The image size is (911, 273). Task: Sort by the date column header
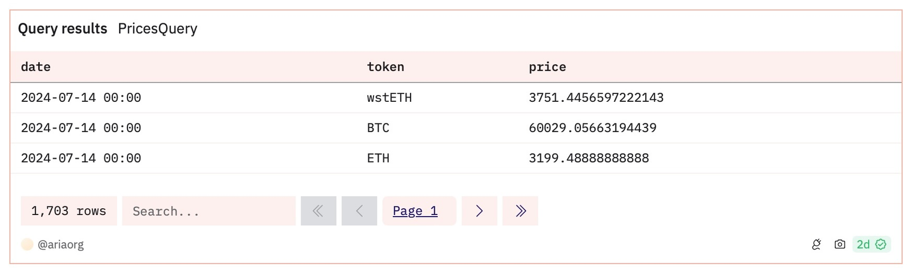pos(36,67)
